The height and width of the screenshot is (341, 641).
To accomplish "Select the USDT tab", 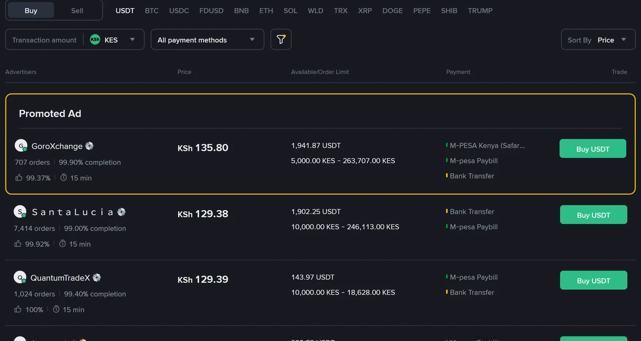I will point(125,11).
